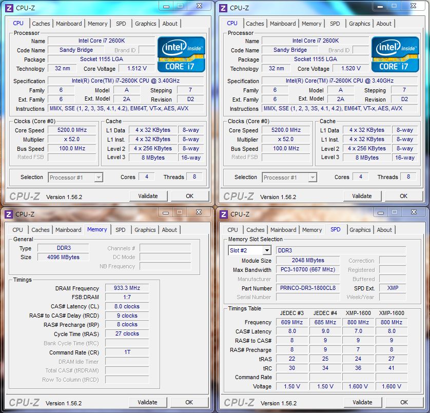Viewport: 430px width, 413px height.
Task: Click Package Socket 1155 LGA in the 1.520 V window
Action: (x=316, y=59)
